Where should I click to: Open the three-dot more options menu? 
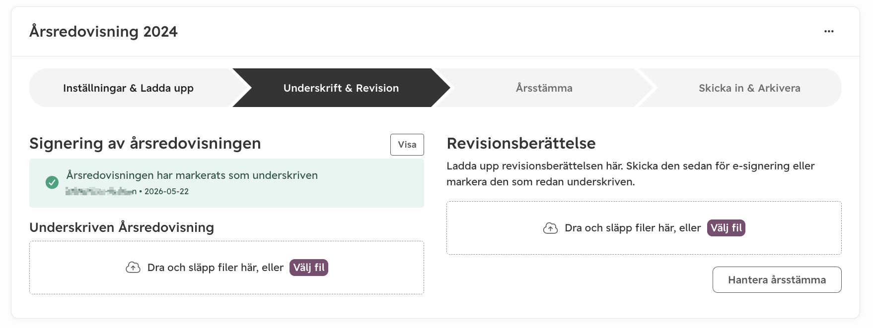pyautogui.click(x=829, y=31)
